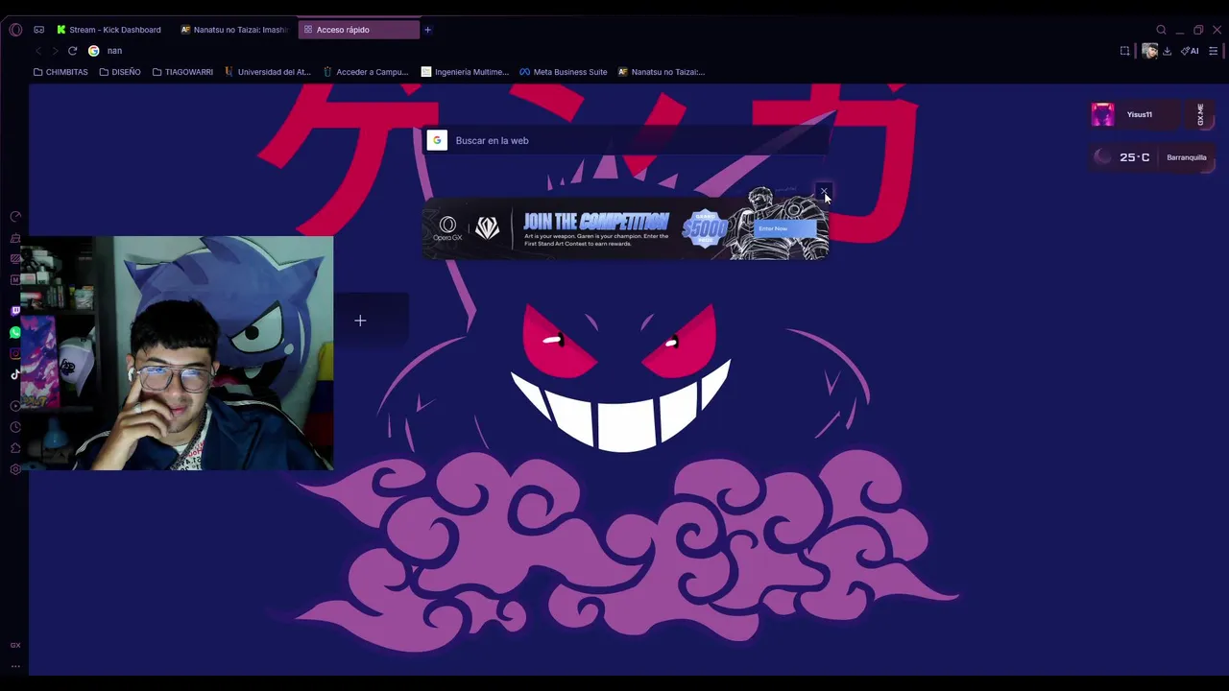Open the AI assistant button

pyautogui.click(x=1190, y=51)
